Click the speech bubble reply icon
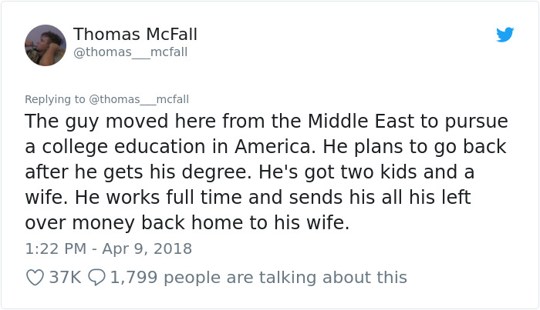The image size is (540, 310). (x=97, y=277)
